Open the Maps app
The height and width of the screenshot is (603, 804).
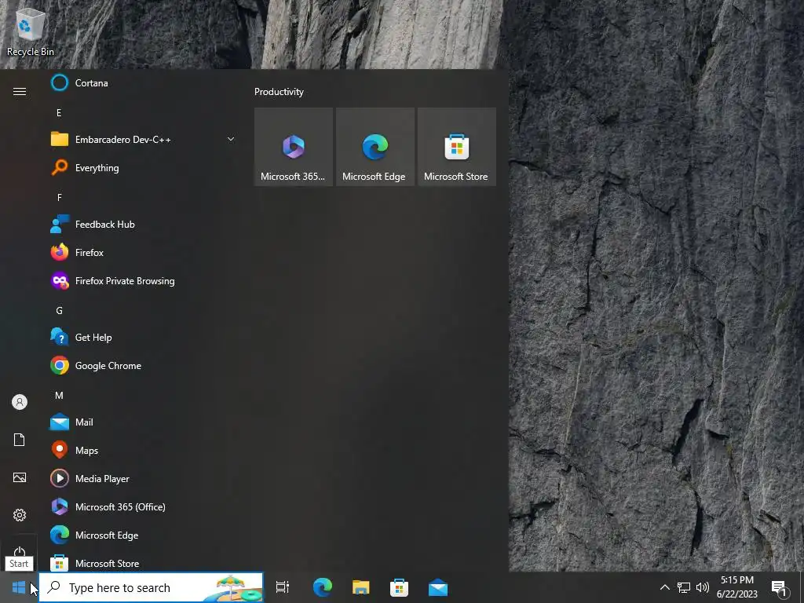(x=143, y=450)
